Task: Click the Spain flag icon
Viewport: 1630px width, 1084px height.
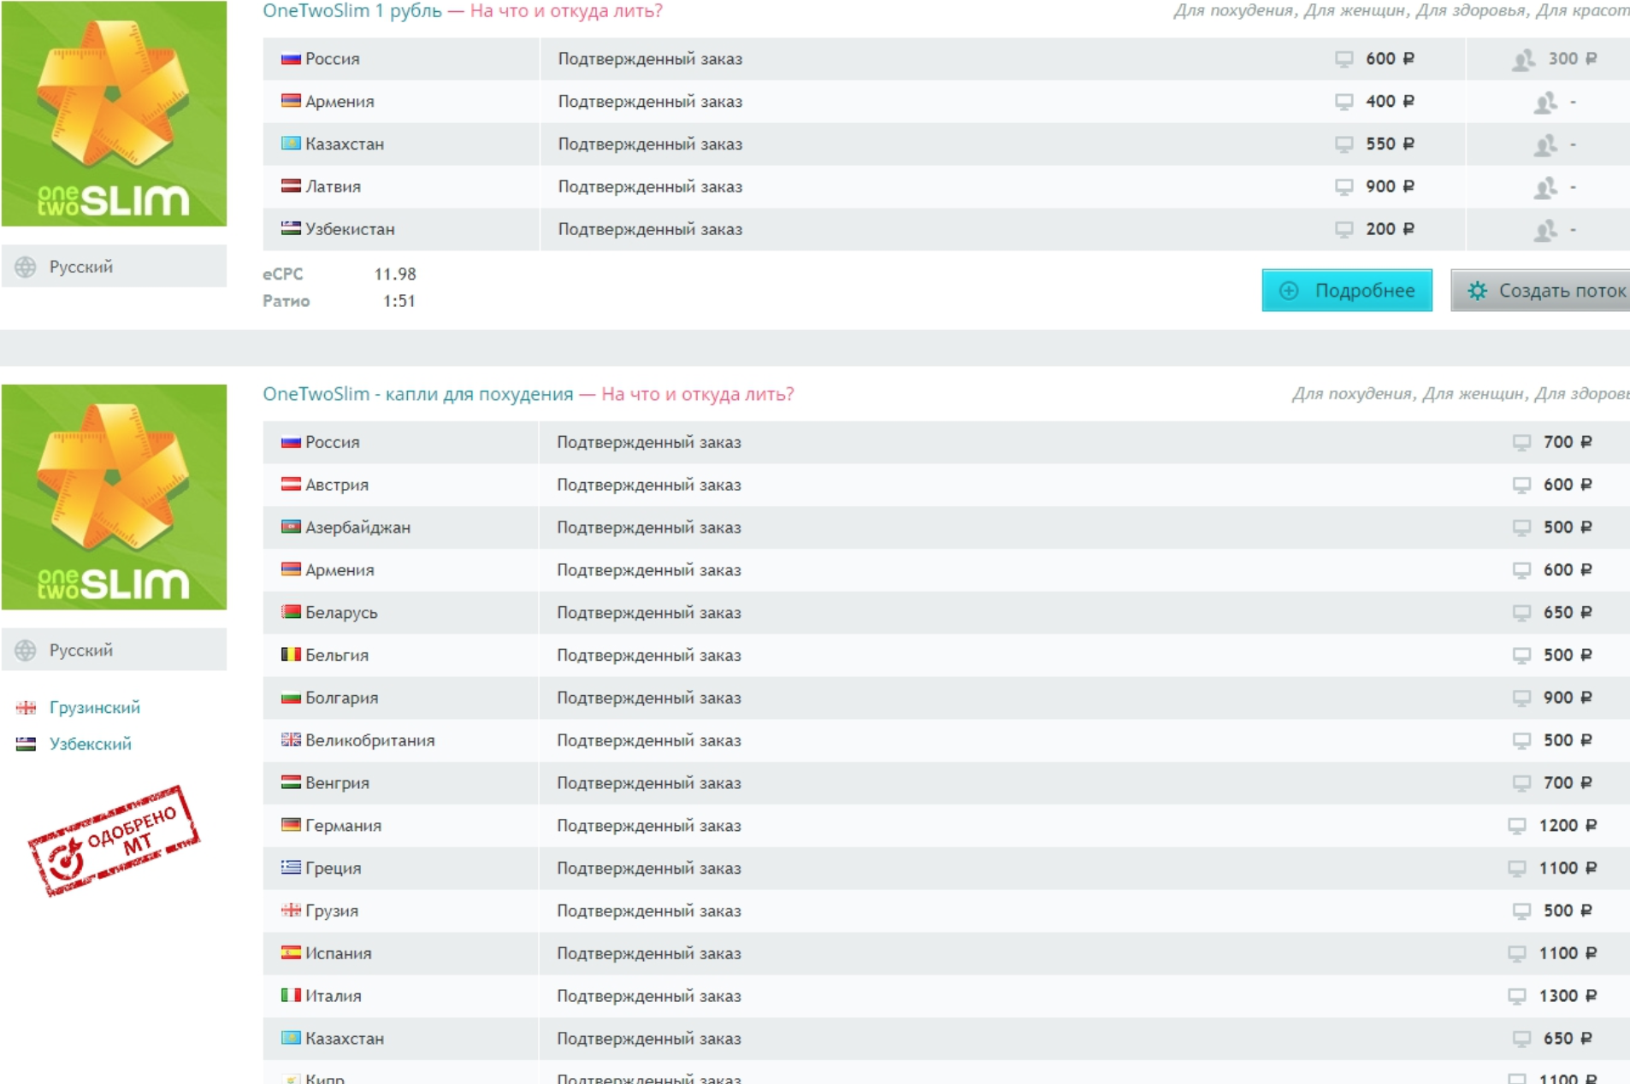Action: [291, 952]
